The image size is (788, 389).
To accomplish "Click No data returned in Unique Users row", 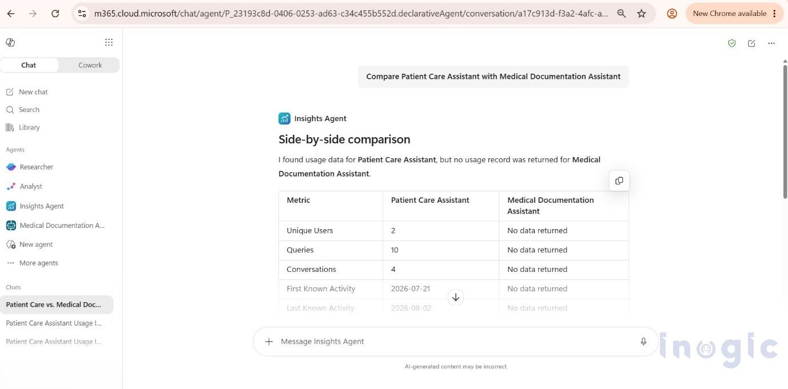I will pos(538,231).
